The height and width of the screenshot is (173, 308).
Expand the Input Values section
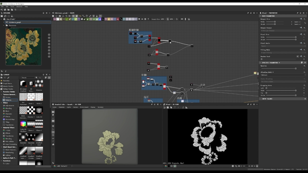[x=260, y=99]
